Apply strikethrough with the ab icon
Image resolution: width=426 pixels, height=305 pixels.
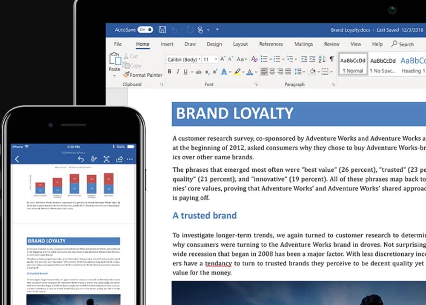(x=198, y=72)
